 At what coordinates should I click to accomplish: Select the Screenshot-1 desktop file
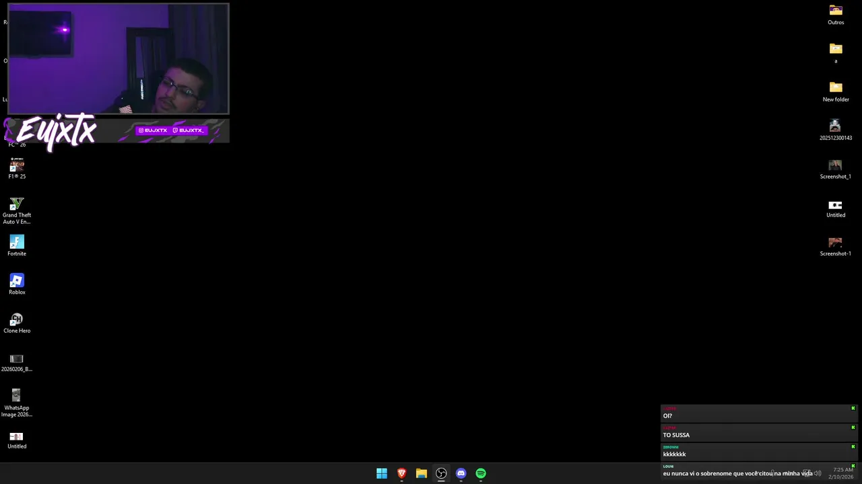(x=836, y=246)
